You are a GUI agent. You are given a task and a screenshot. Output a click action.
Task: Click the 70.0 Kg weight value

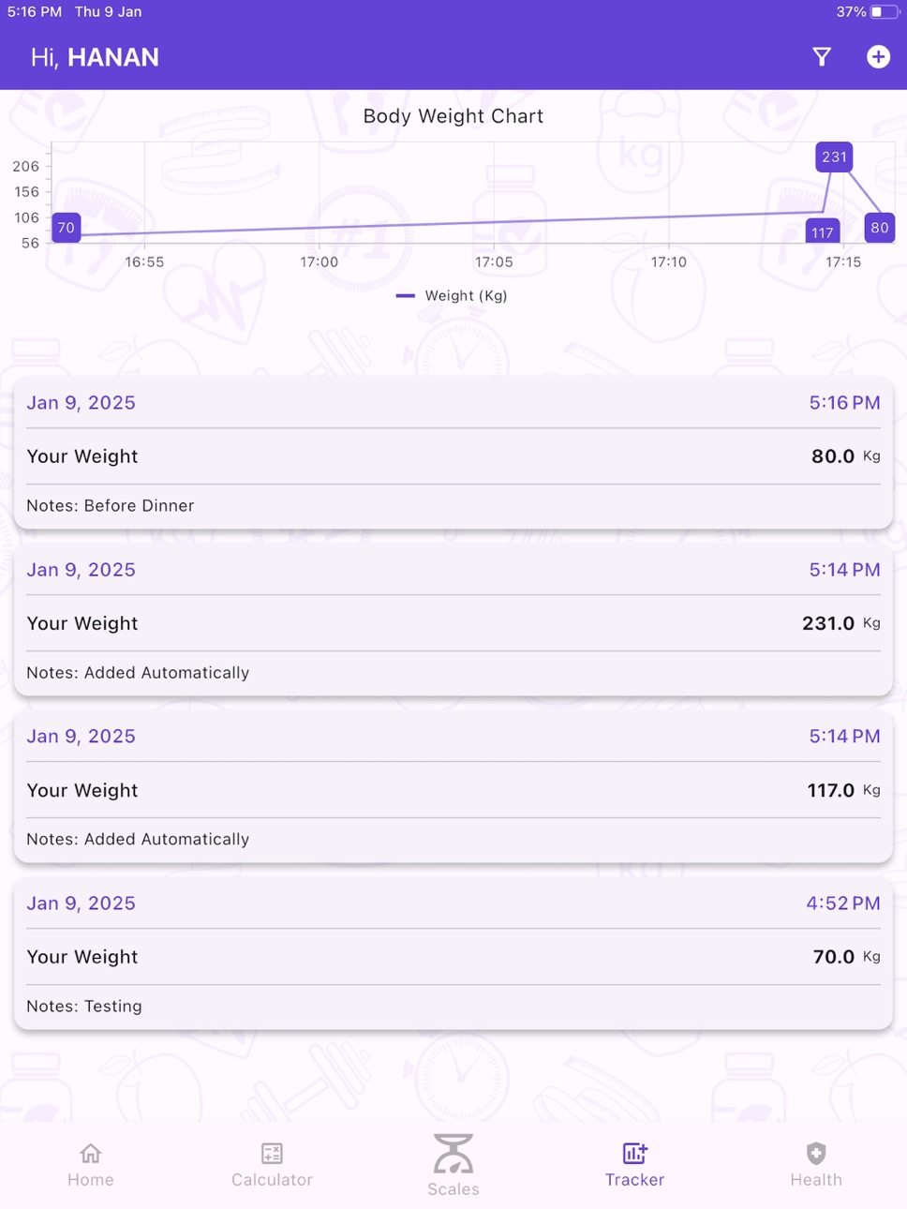click(846, 957)
